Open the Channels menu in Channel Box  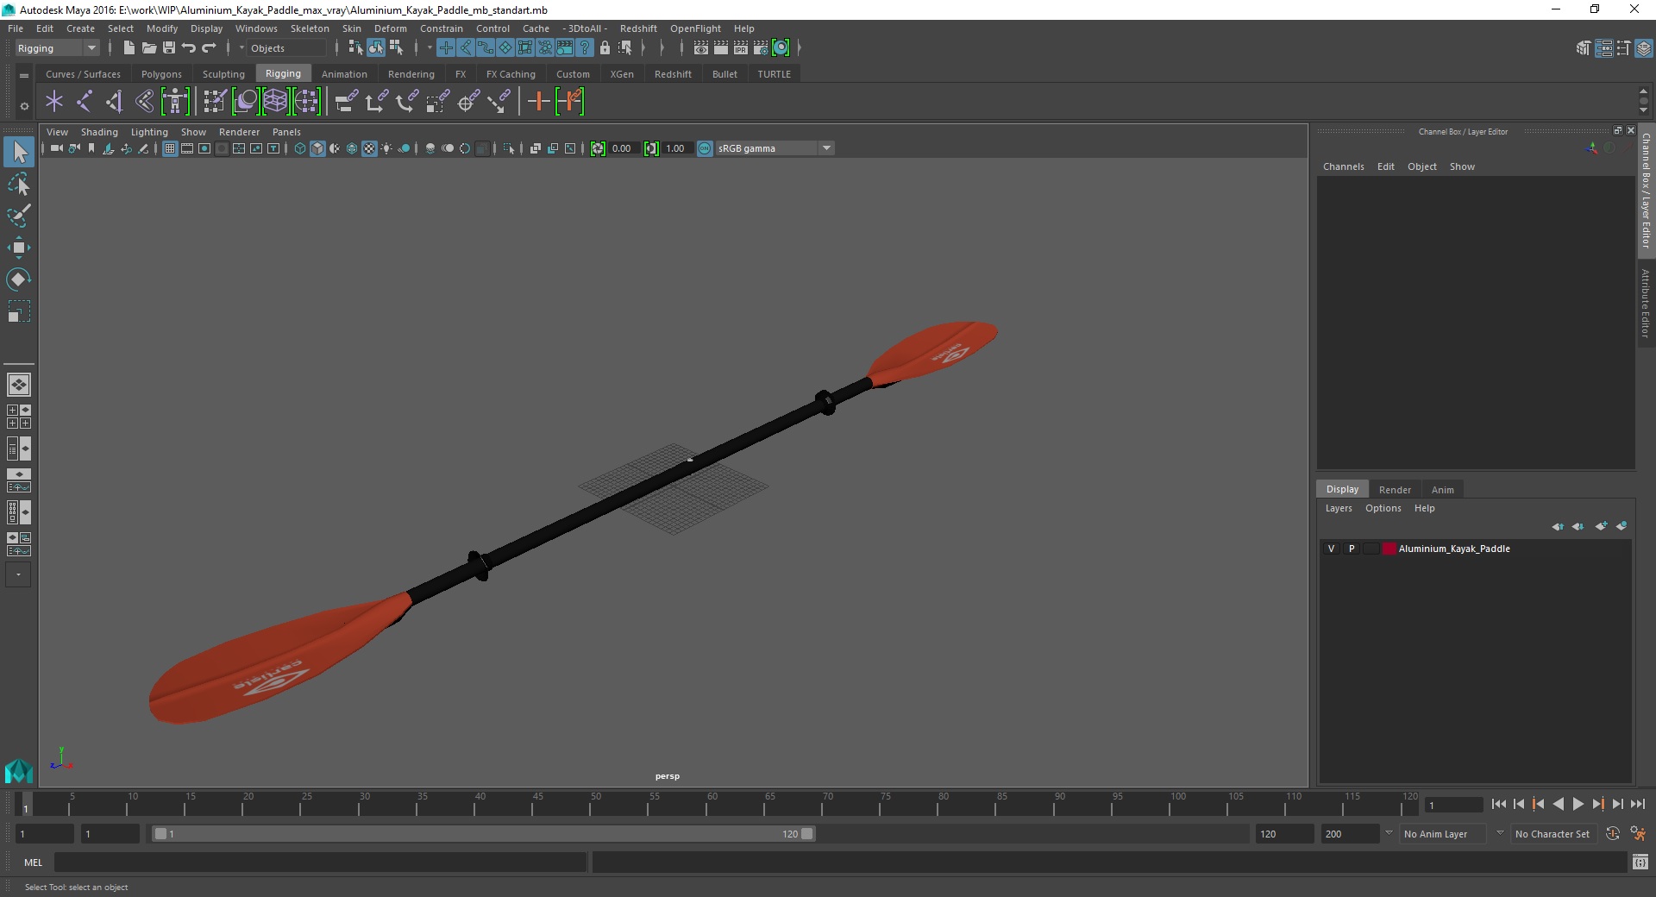(1344, 166)
